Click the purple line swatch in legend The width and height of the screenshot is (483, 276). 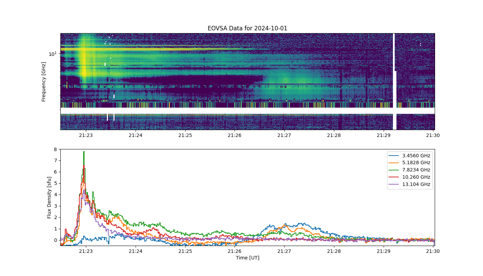tap(394, 185)
